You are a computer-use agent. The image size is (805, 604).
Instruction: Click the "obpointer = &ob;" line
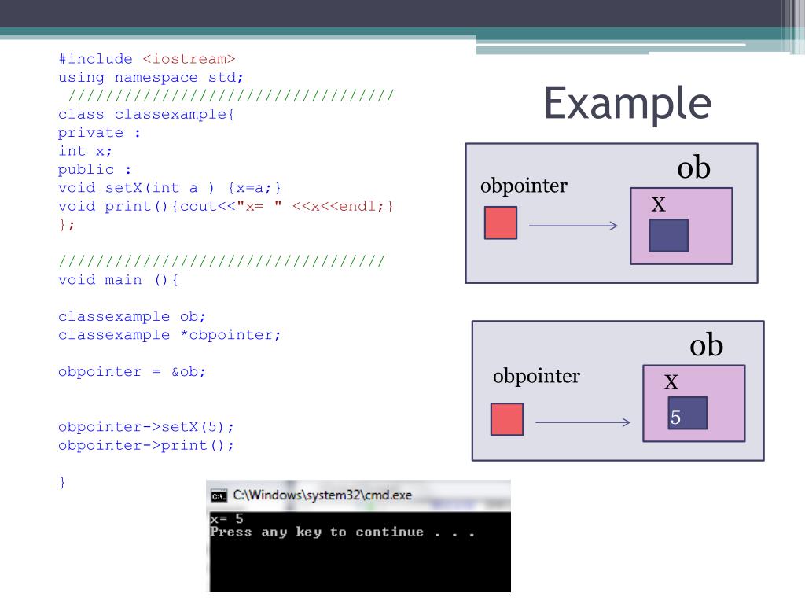click(x=132, y=372)
